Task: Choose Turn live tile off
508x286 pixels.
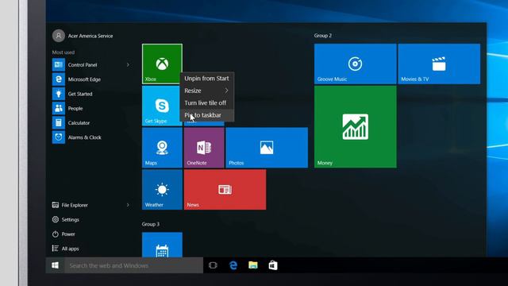Action: click(206, 102)
